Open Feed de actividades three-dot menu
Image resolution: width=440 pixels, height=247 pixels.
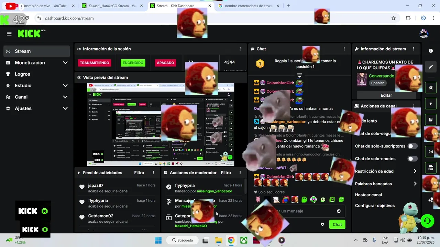pyautogui.click(x=153, y=173)
